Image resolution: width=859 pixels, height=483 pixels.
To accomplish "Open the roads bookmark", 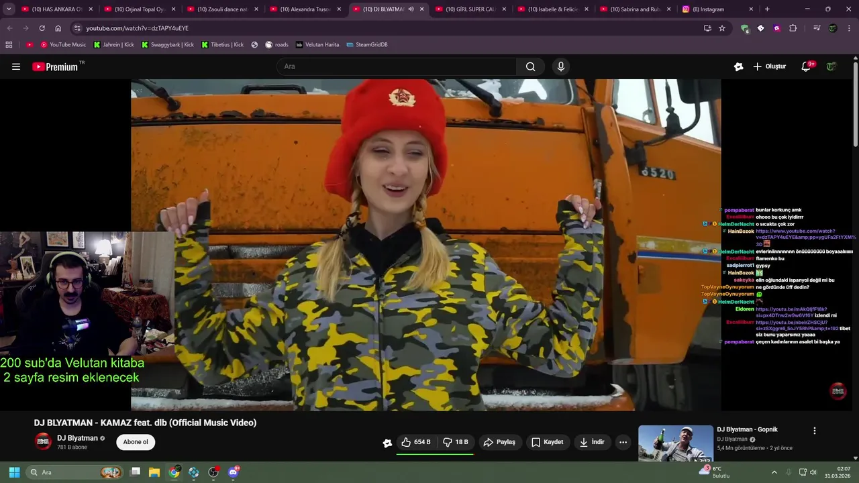I will 277,44.
